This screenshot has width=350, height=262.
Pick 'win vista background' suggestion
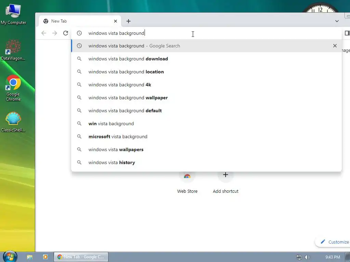point(206,123)
